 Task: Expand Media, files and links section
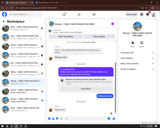(137, 64)
